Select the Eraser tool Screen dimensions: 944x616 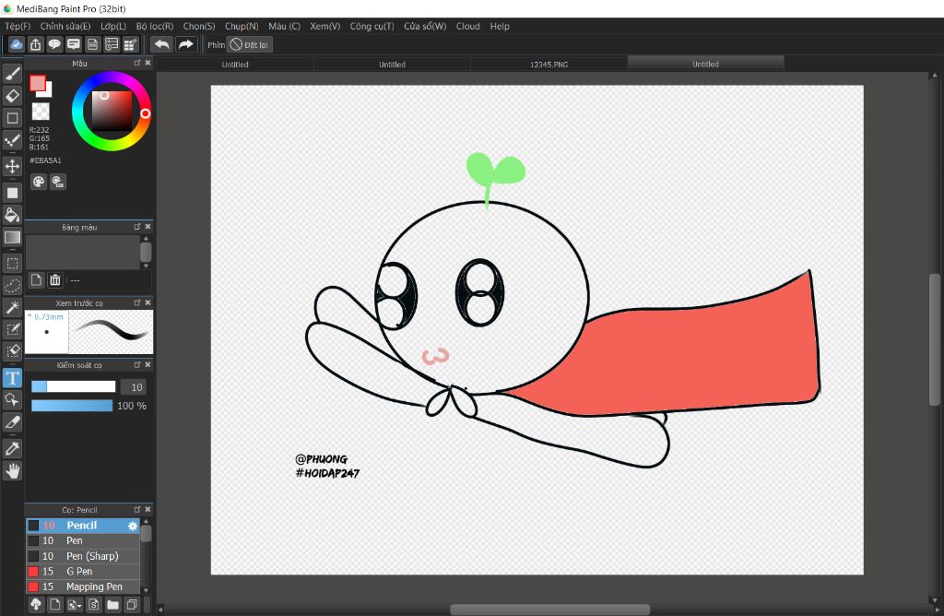point(12,96)
